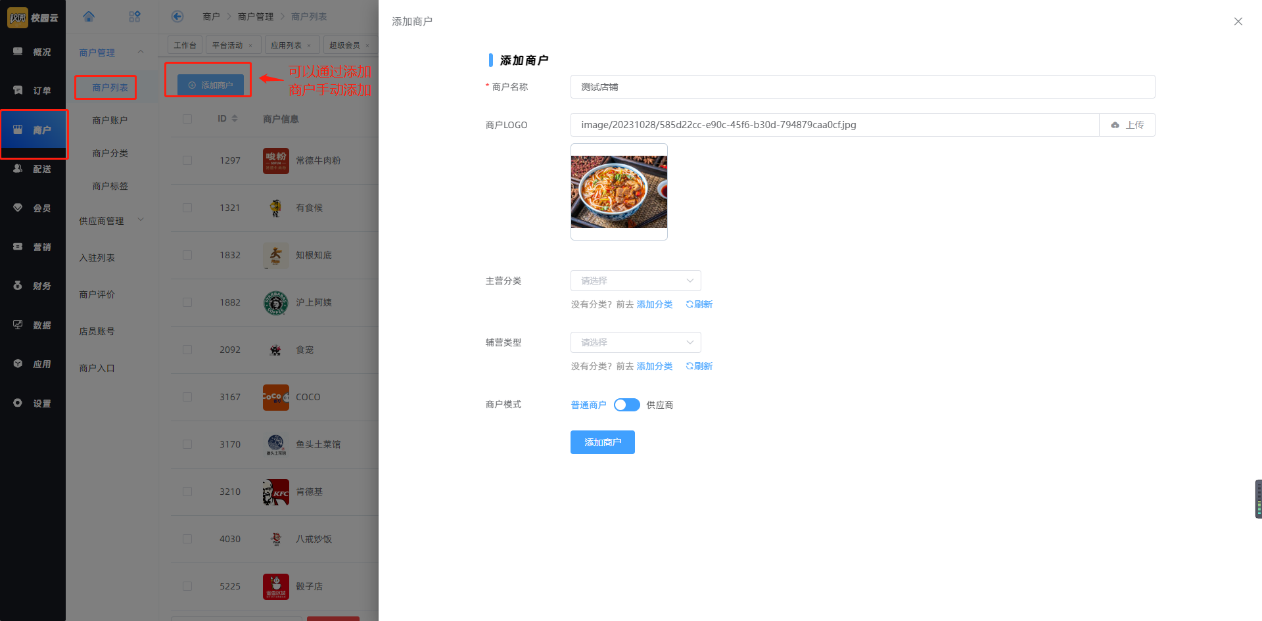This screenshot has height=621, width=1262.
Task: Click the uploaded noodle logo thumbnail
Action: tap(619, 192)
